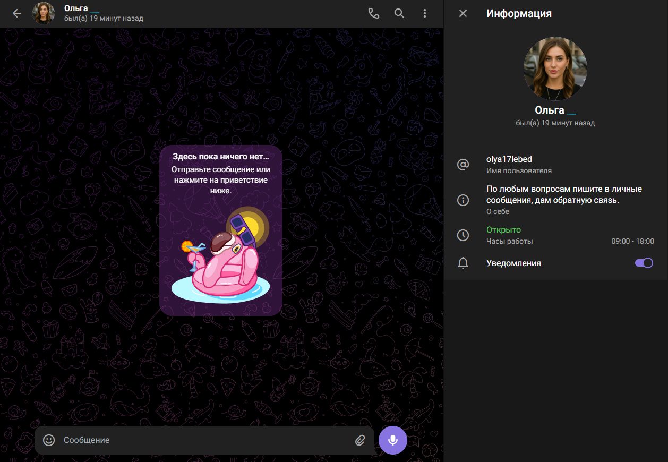Click the paperclip attachment icon

coord(360,440)
